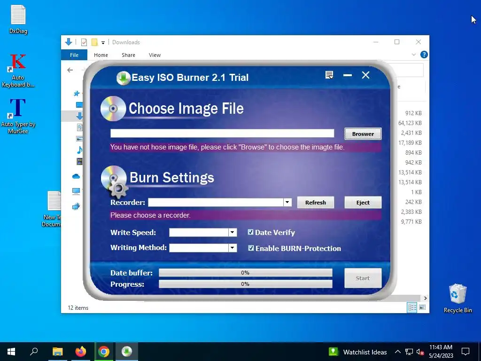The image size is (481, 361).
Task: Select the file sized 64,123 KB
Action: [x=410, y=123]
